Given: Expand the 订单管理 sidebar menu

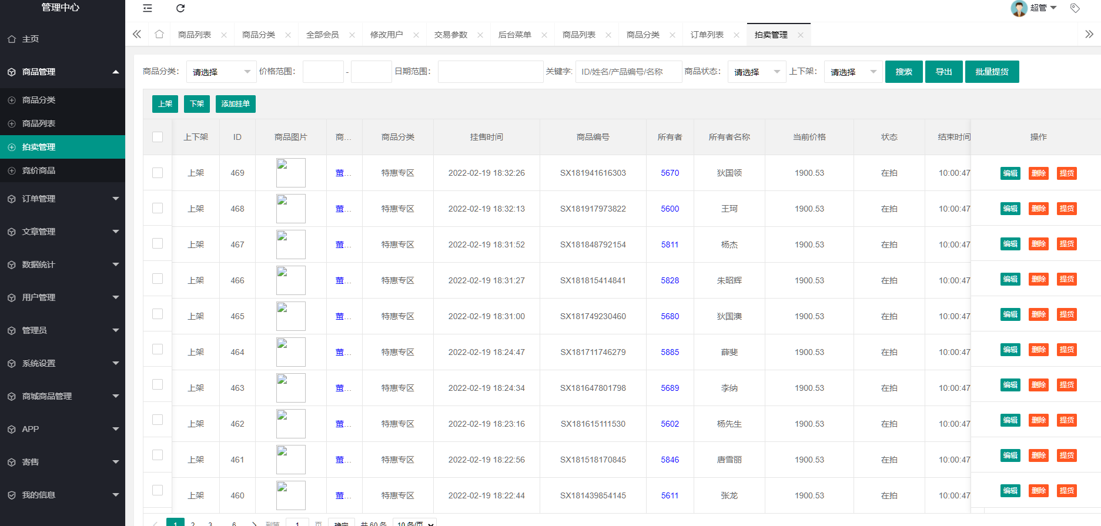Looking at the screenshot, I should click(62, 199).
